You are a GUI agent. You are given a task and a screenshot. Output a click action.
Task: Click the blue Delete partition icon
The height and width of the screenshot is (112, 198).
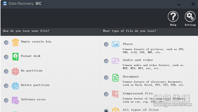click(15, 86)
